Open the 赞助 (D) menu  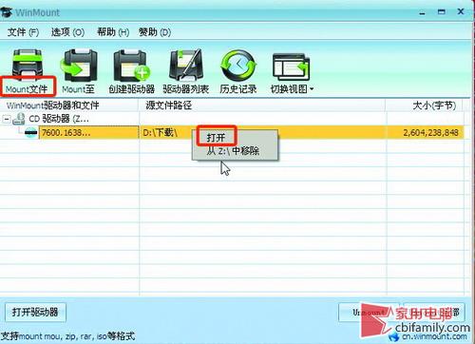[x=155, y=32]
